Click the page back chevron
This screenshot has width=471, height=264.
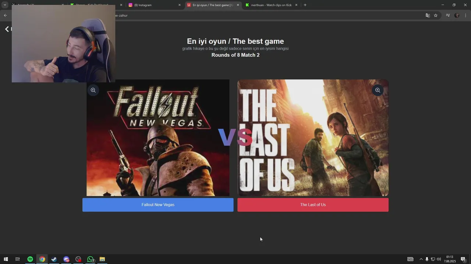point(7,29)
